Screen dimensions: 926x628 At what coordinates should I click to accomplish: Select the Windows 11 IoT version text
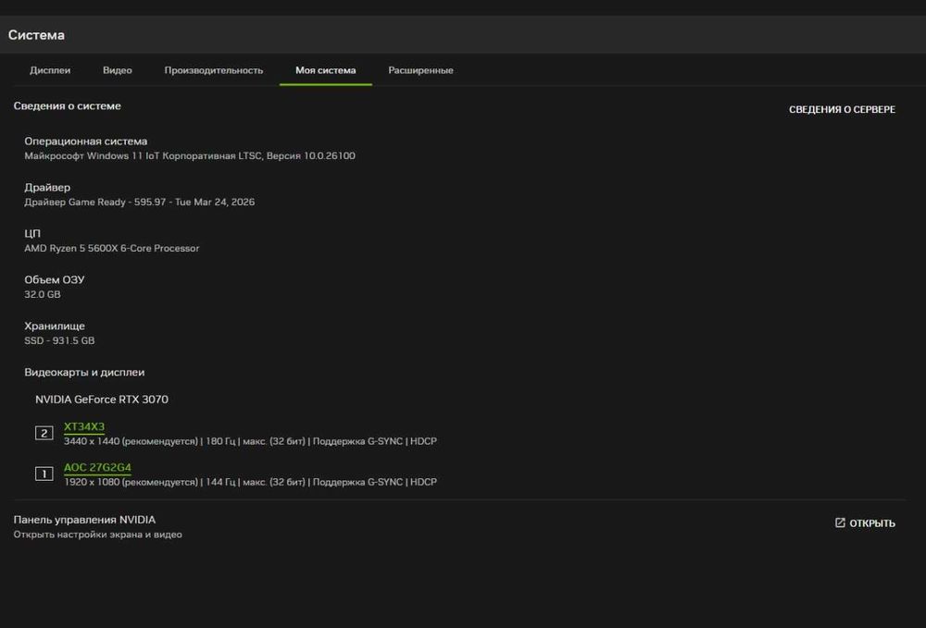[x=190, y=155]
